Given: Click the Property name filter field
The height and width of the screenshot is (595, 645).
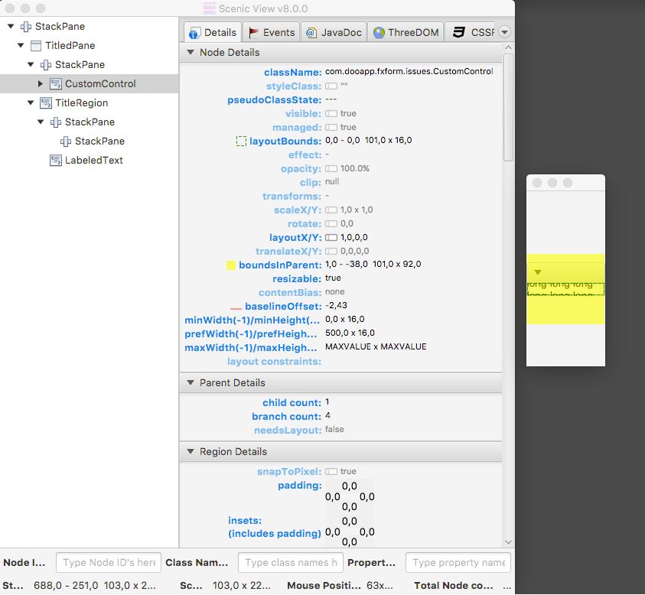Looking at the screenshot, I should pos(458,563).
